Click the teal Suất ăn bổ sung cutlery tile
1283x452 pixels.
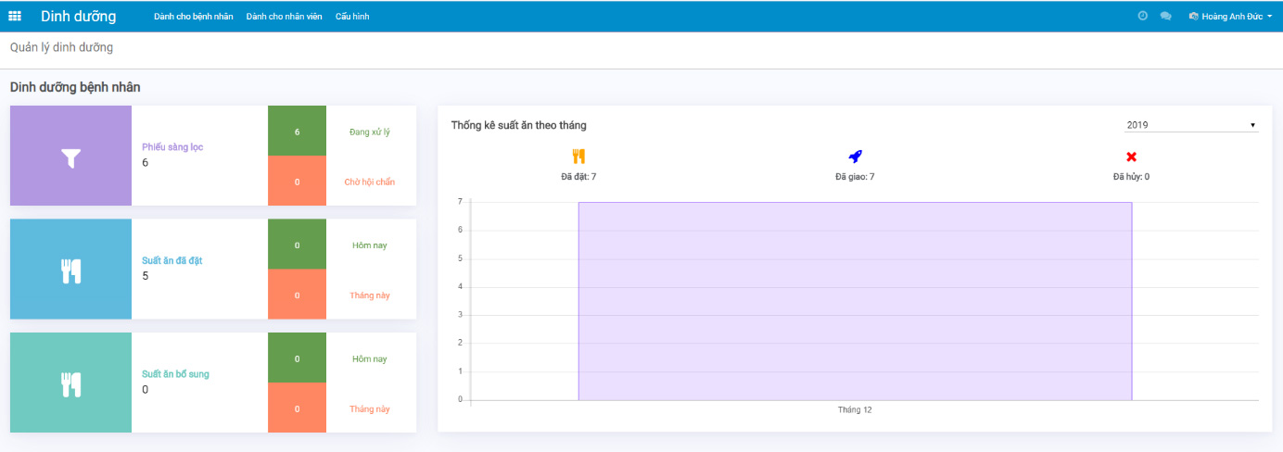tap(71, 383)
